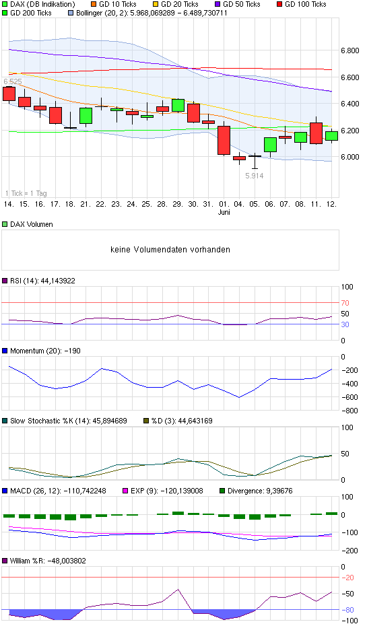Click the '14.' date axis label
Screen dimensions: 367x626
click(x=9, y=204)
